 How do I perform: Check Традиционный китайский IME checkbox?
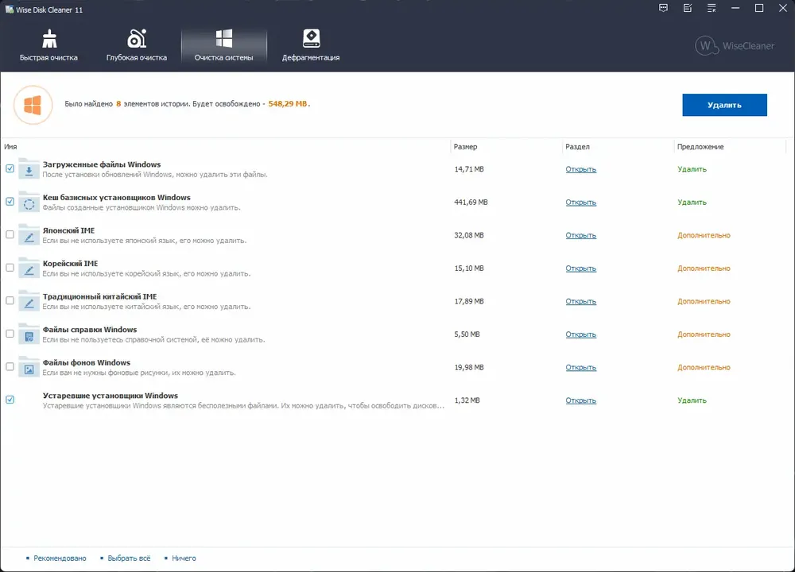click(x=10, y=300)
